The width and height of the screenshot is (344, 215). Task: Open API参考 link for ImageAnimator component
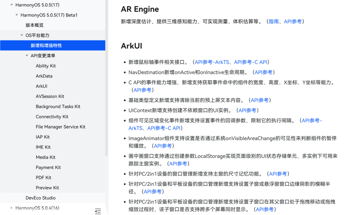click(x=163, y=146)
